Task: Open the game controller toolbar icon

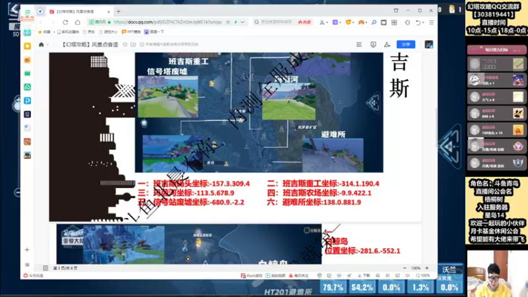Action: [361, 22]
